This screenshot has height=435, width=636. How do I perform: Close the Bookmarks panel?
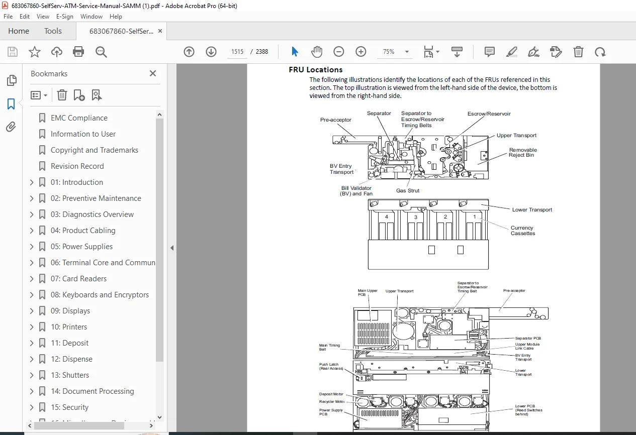pos(153,73)
